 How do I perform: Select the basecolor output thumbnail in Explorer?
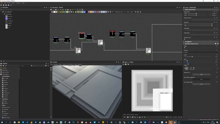coord(7,16)
